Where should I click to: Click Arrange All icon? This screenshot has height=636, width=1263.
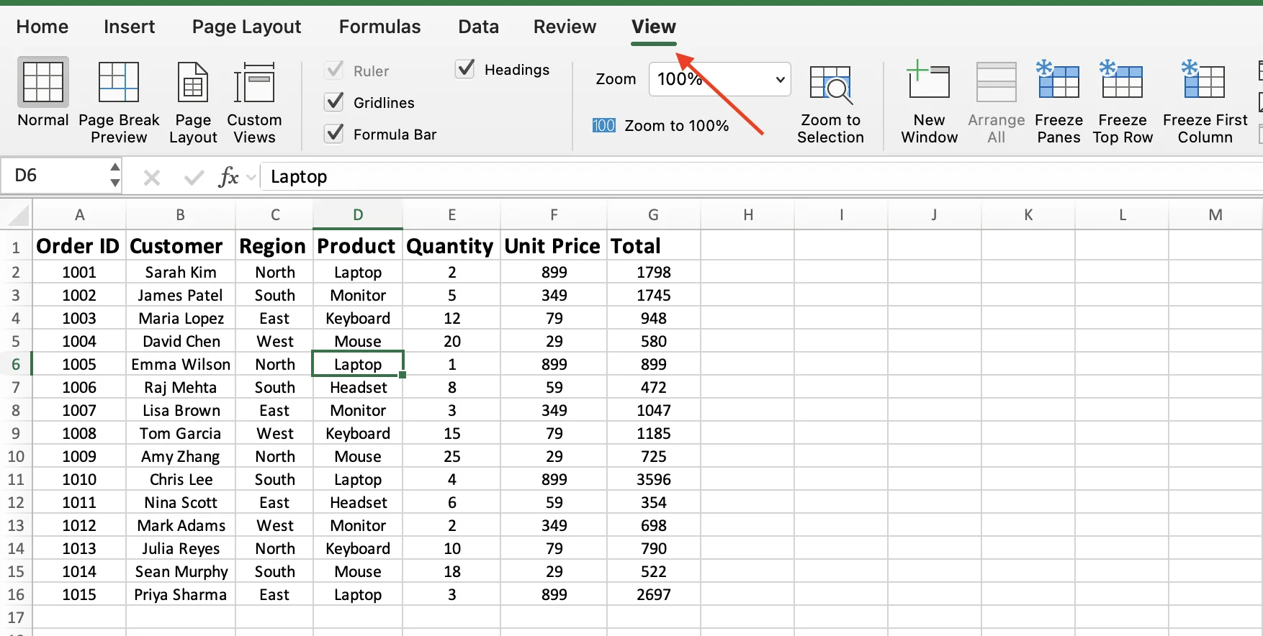coord(996,82)
